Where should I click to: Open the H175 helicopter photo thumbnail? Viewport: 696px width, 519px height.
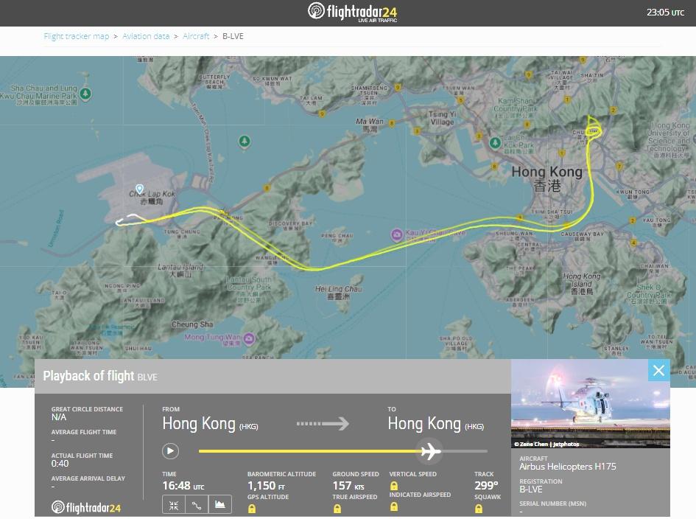(590, 404)
